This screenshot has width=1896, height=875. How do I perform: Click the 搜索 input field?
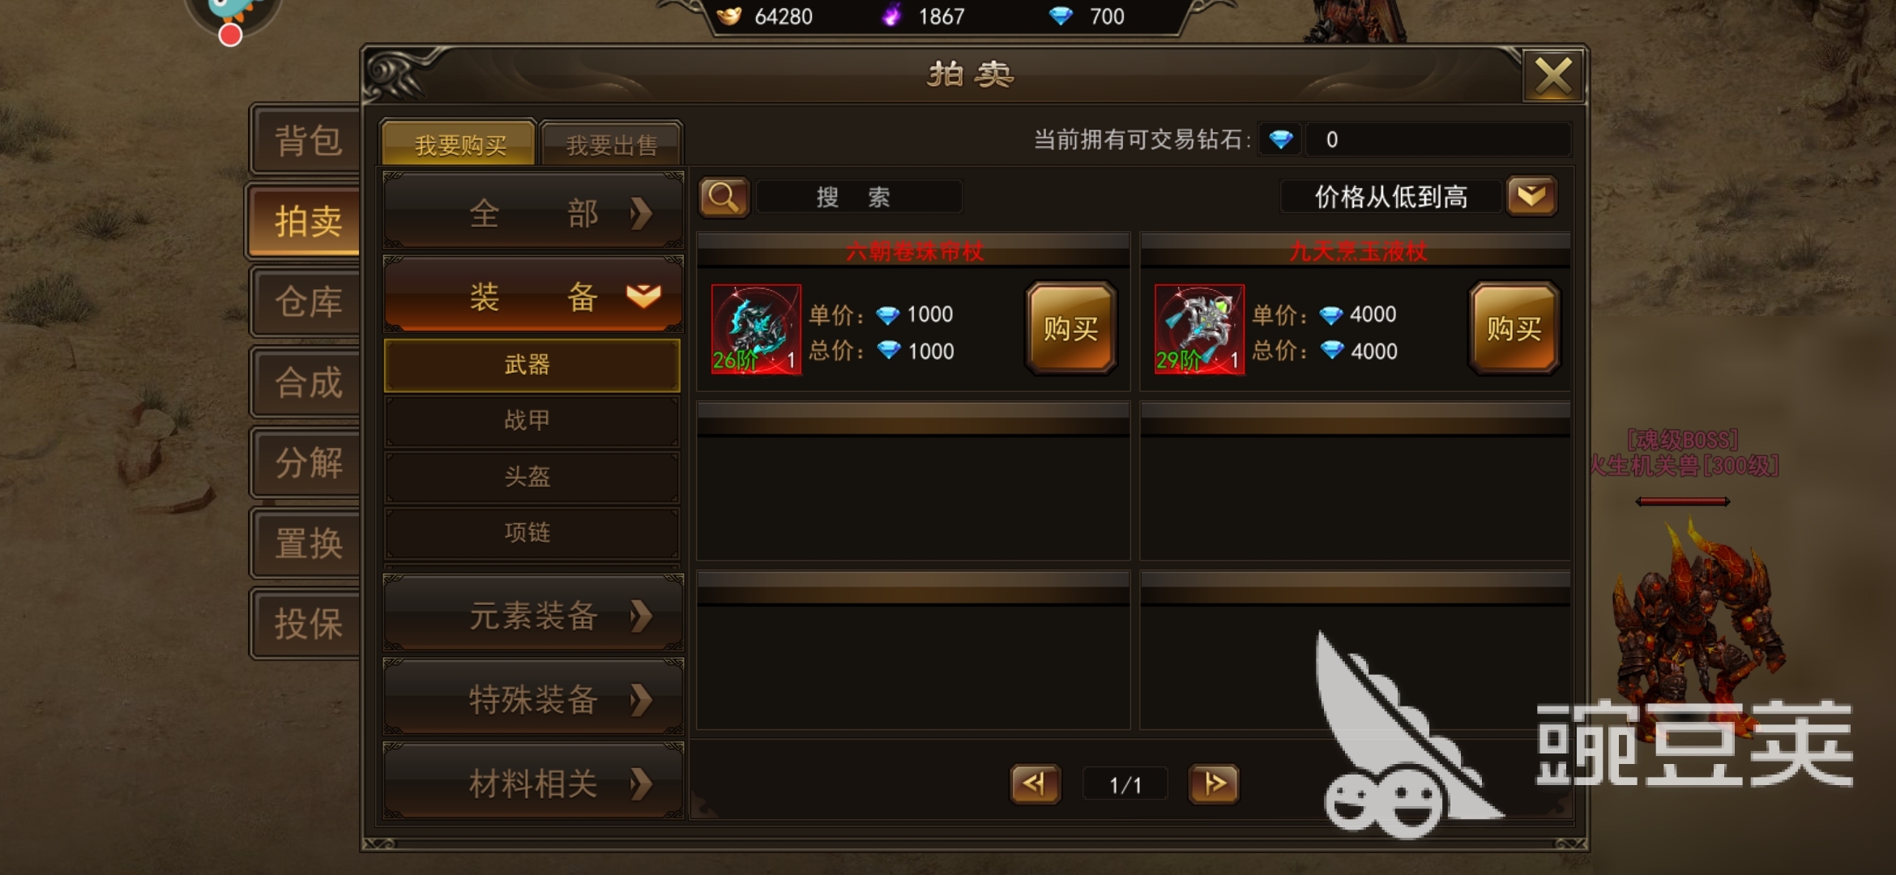coord(859,197)
